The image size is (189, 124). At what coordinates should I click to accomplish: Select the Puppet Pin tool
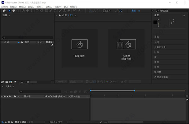(x=79, y=11)
